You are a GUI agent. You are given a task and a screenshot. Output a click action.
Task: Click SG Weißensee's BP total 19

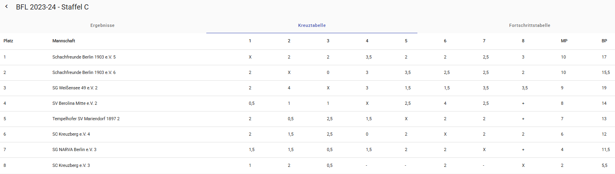point(604,88)
